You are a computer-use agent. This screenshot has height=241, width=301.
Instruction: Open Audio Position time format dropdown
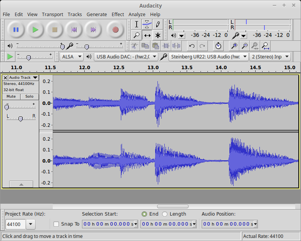pos(255,224)
